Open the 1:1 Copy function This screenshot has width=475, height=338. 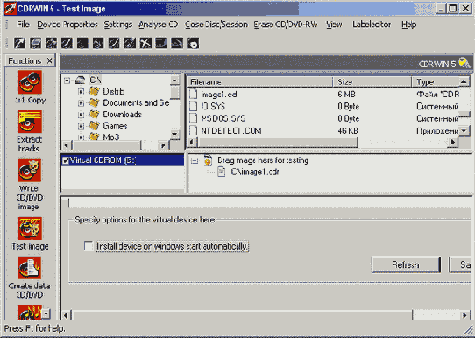pos(30,82)
